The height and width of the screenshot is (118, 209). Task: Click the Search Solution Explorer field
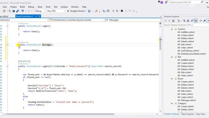[186, 25]
